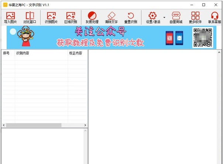Open the 对比窗口 compare window tool
This screenshot has height=164, width=223.
pos(30,17)
